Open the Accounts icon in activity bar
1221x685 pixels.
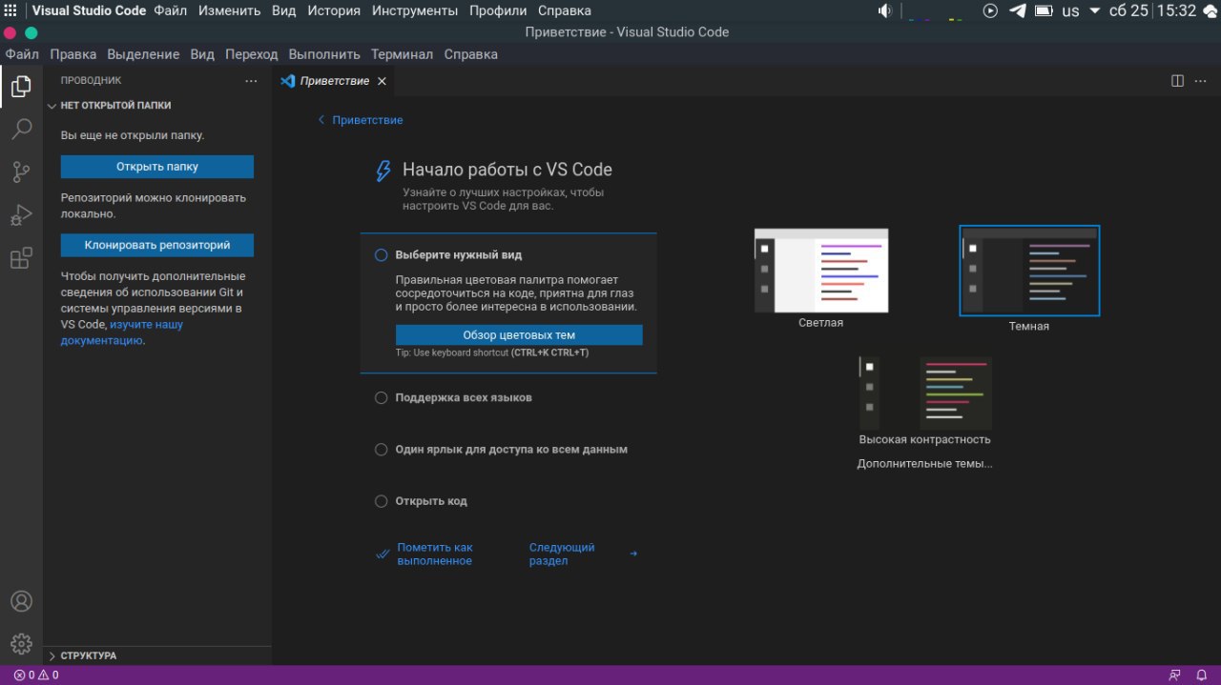21,601
